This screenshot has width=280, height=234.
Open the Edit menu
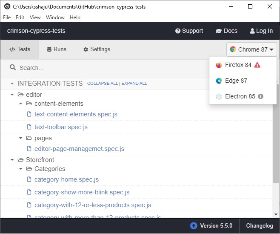(x=20, y=17)
